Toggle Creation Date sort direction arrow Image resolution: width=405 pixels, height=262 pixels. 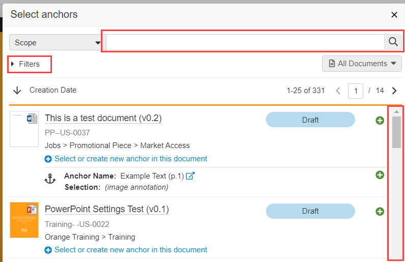(x=17, y=91)
